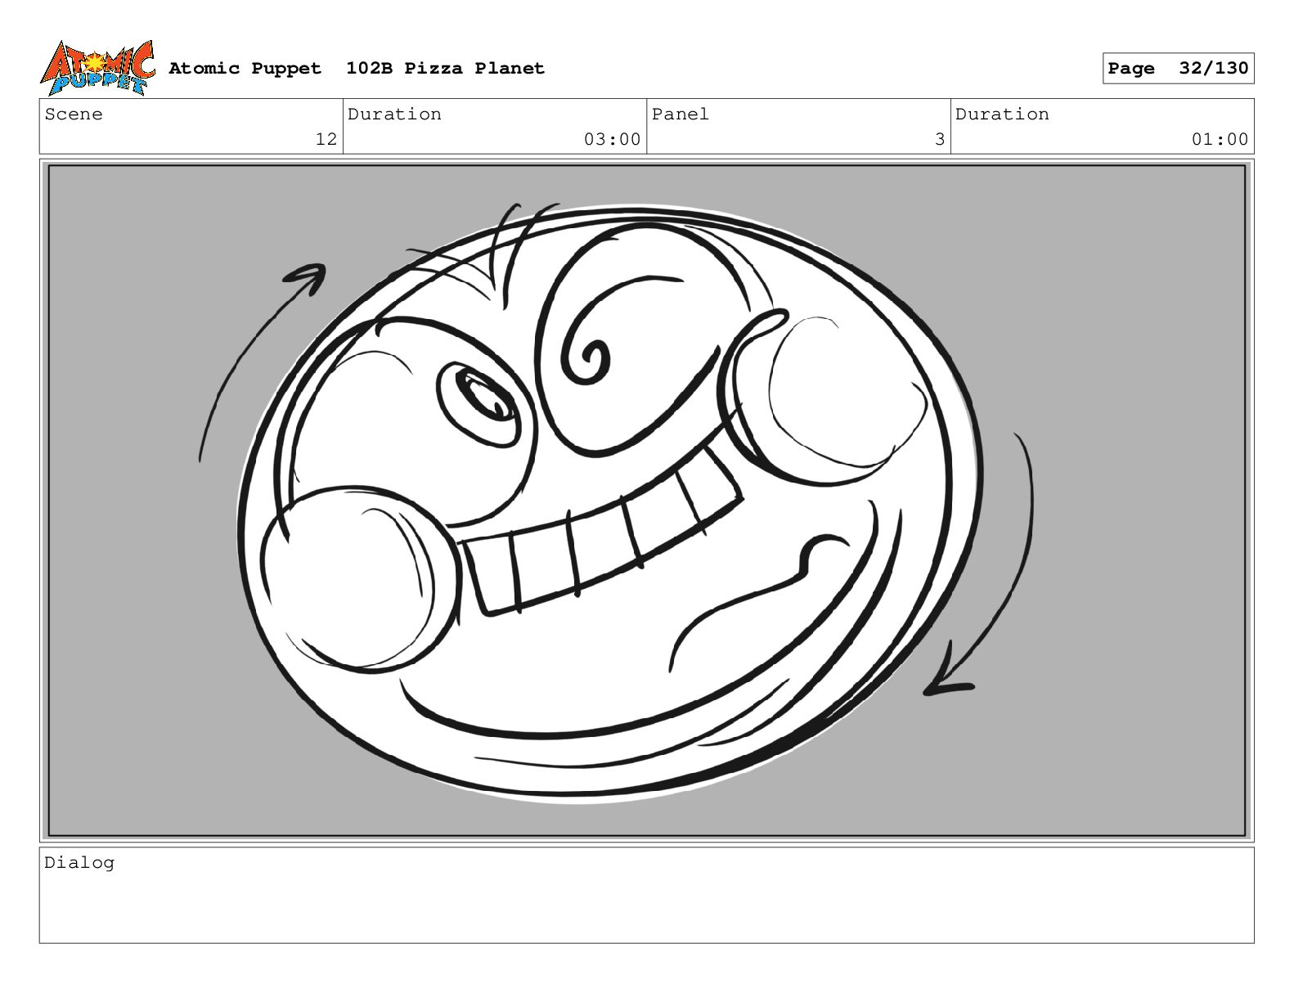Screen dimensions: 1294x1002
Task: Click the panel duration value '01:00'
Action: pyautogui.click(x=1220, y=139)
